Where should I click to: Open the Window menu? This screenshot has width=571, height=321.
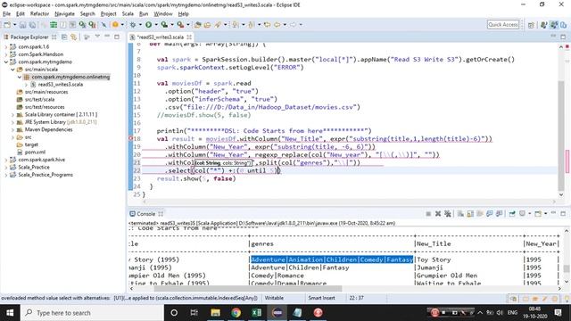162,14
